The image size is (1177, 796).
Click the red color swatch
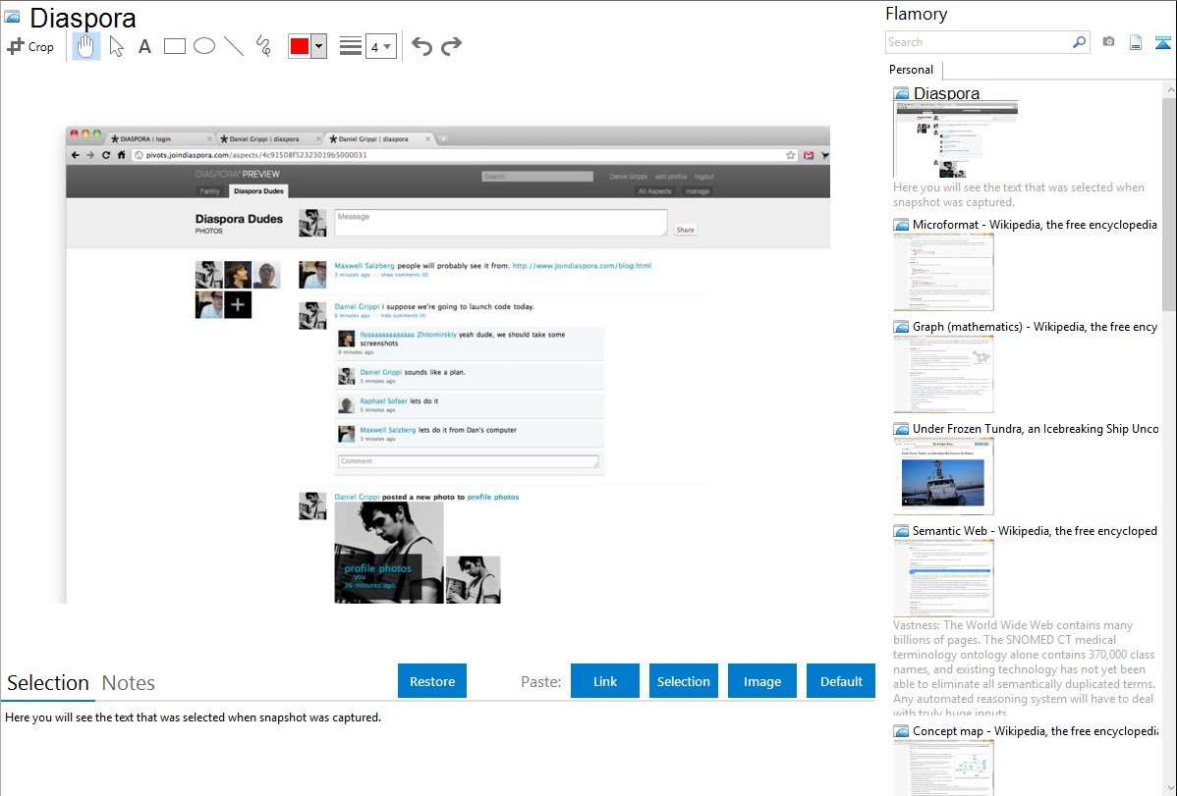pyautogui.click(x=300, y=46)
